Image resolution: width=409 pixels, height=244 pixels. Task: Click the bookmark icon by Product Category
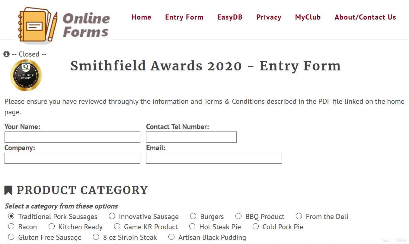click(x=8, y=190)
